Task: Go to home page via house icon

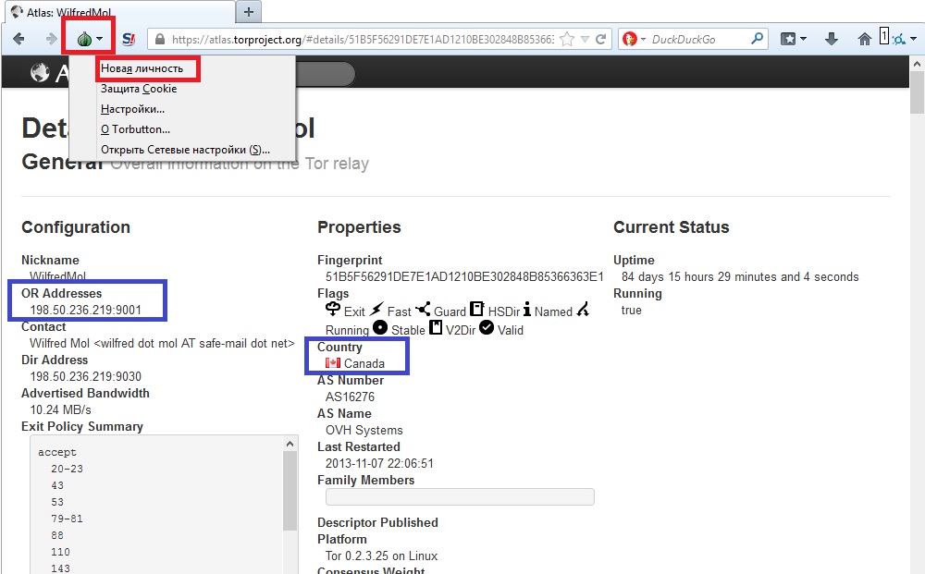Action: coord(864,39)
